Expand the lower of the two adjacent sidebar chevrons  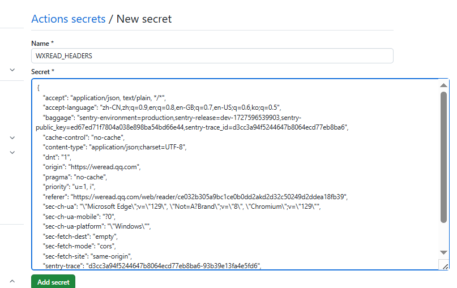pyautogui.click(x=12, y=152)
